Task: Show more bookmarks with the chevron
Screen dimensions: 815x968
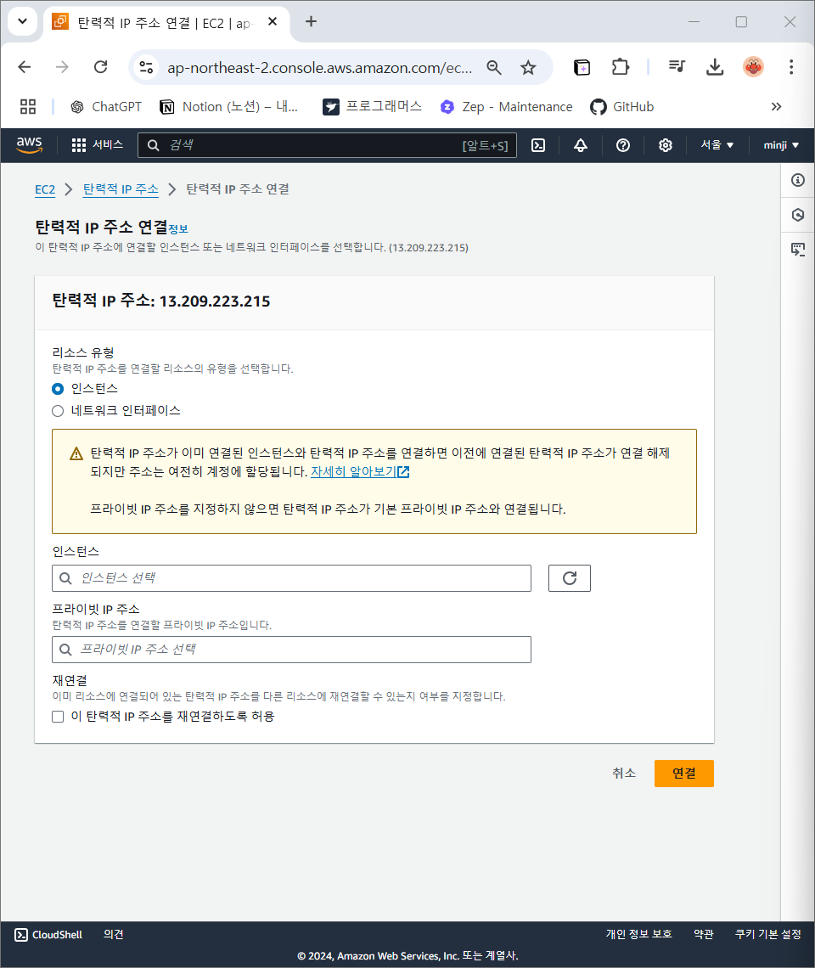Action: [x=776, y=107]
